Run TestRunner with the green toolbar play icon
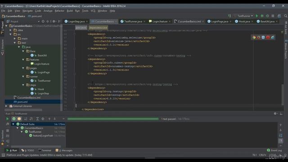The height and width of the screenshot is (162, 288). tap(257, 16)
